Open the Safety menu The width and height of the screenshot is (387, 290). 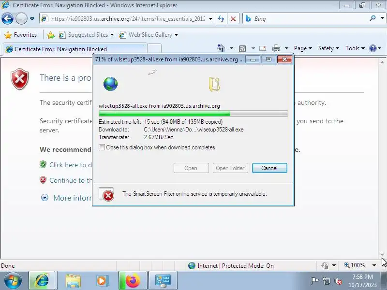328,48
